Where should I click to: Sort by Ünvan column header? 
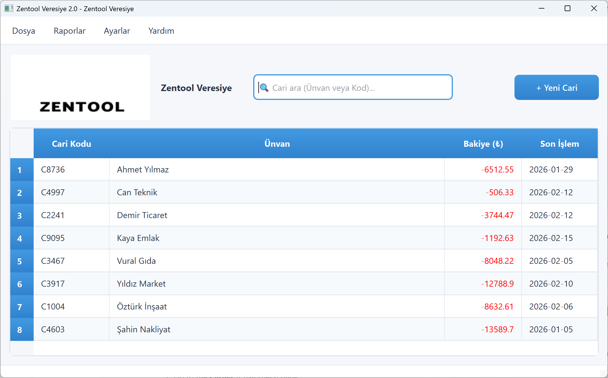click(277, 144)
